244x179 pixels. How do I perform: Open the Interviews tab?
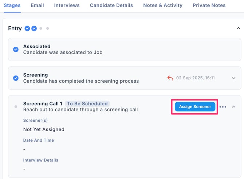pos(67,5)
